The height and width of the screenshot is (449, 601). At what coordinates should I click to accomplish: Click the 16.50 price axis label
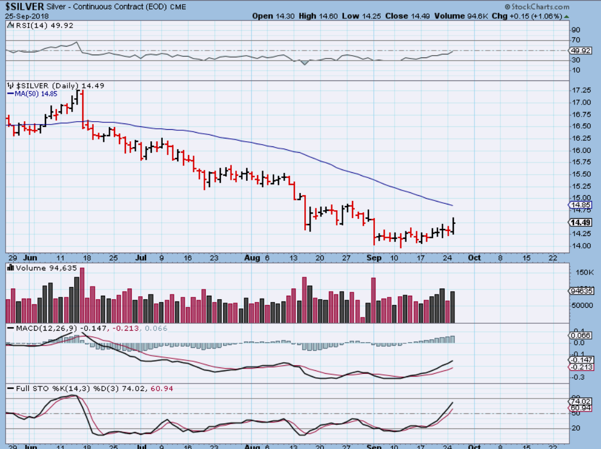[x=581, y=126]
